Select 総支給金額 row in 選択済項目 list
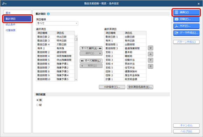203x137 pixels. coord(125,79)
